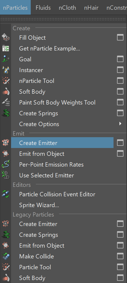This screenshot has height=283, width=127.
Task: Click the Fill Object paint bucket icon
Action: 6,38
